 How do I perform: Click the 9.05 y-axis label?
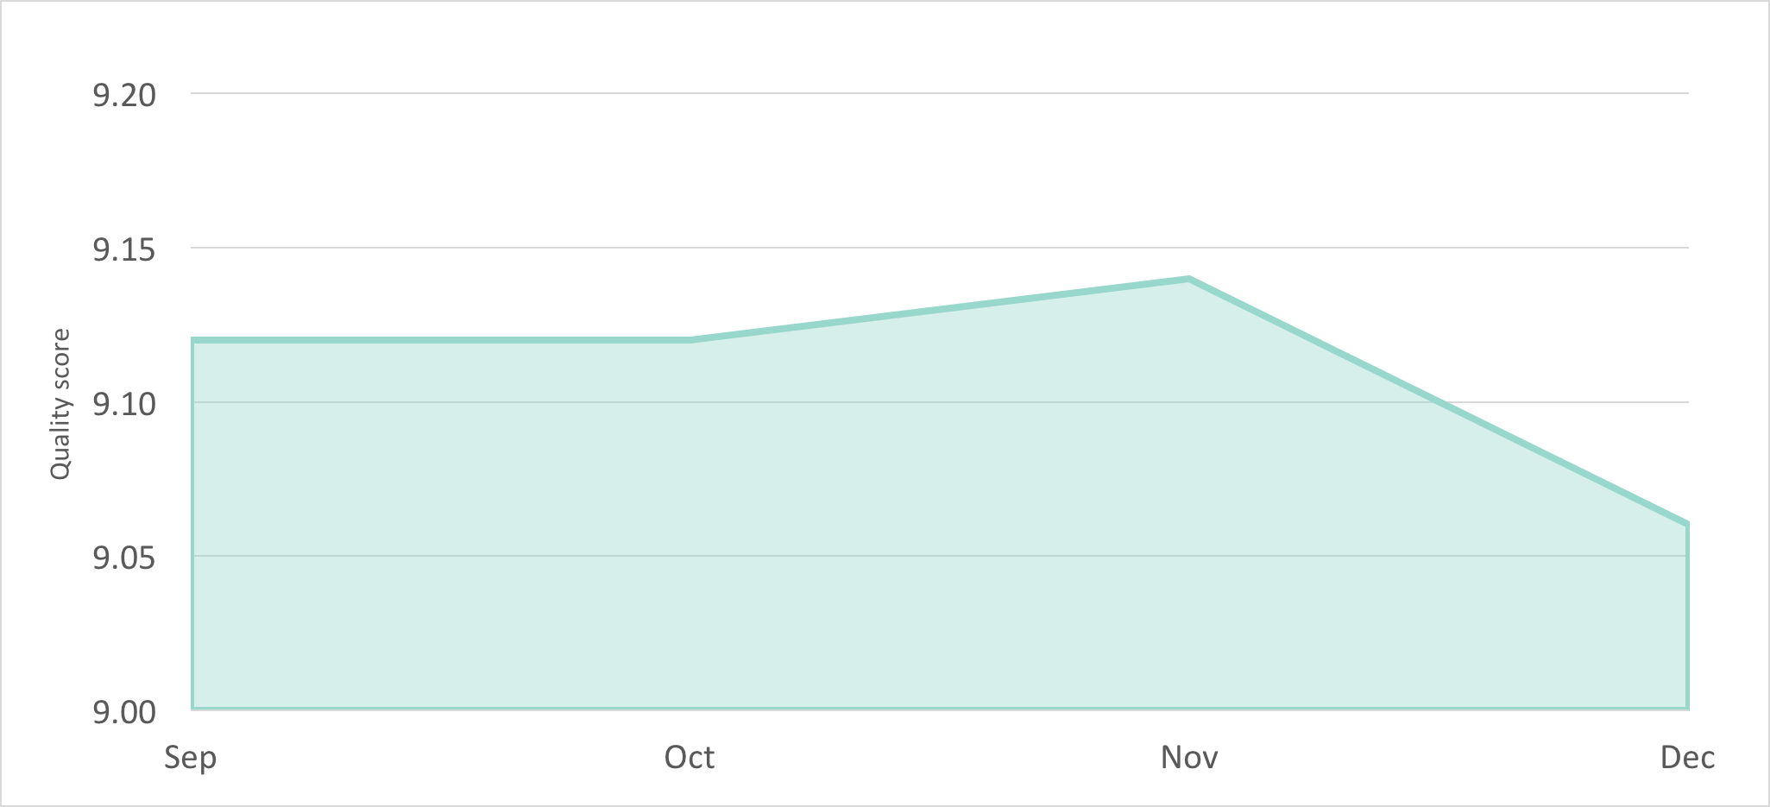124,558
